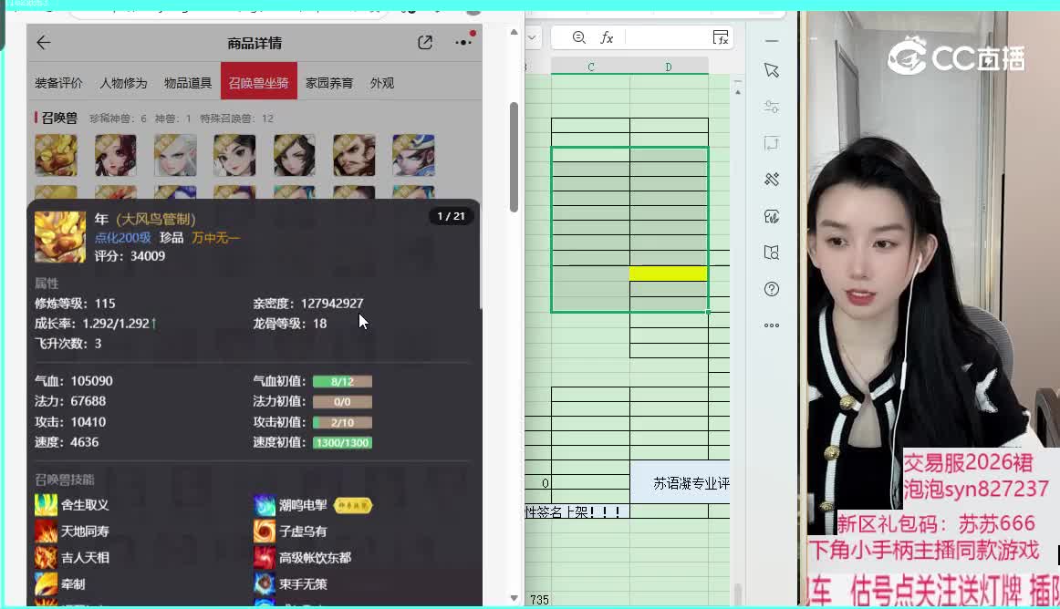Select the cell containing 0
The width and height of the screenshot is (1060, 609).
(x=539, y=483)
